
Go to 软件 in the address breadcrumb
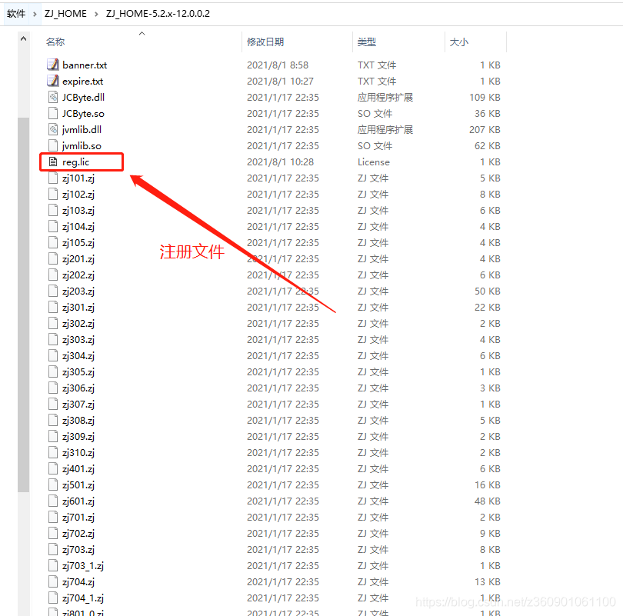tap(16, 14)
